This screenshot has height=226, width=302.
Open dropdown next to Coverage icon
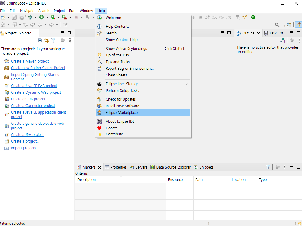58,17
